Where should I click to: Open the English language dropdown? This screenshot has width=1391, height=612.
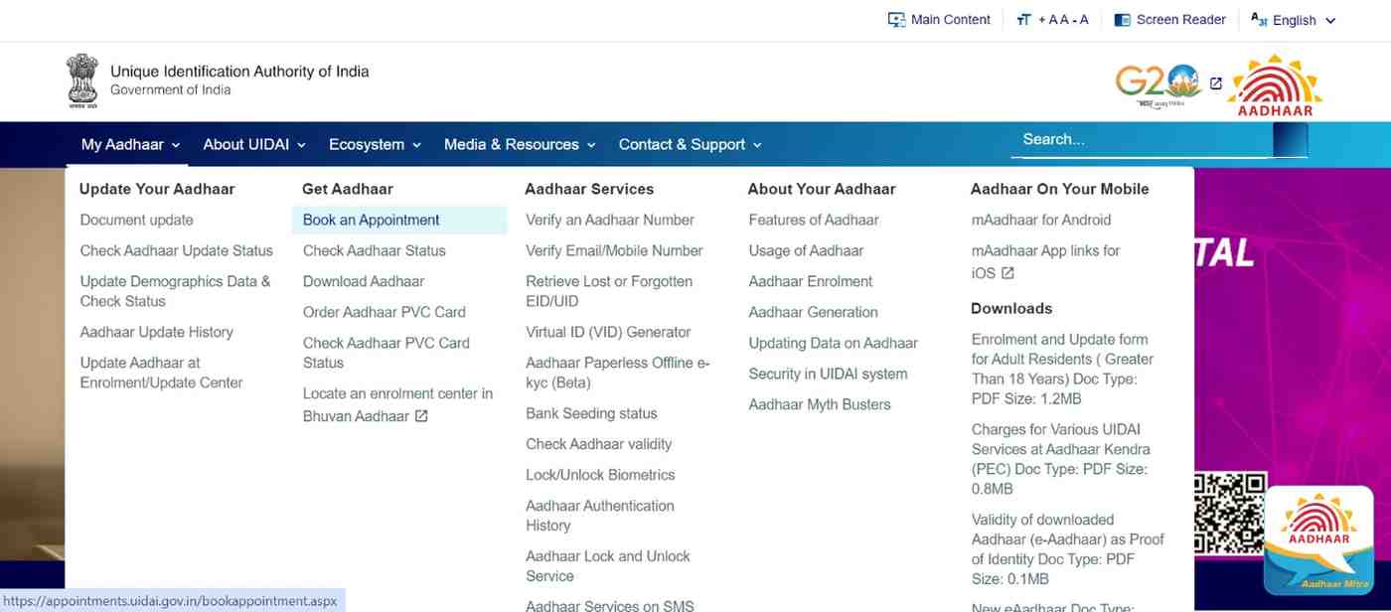coord(1294,20)
